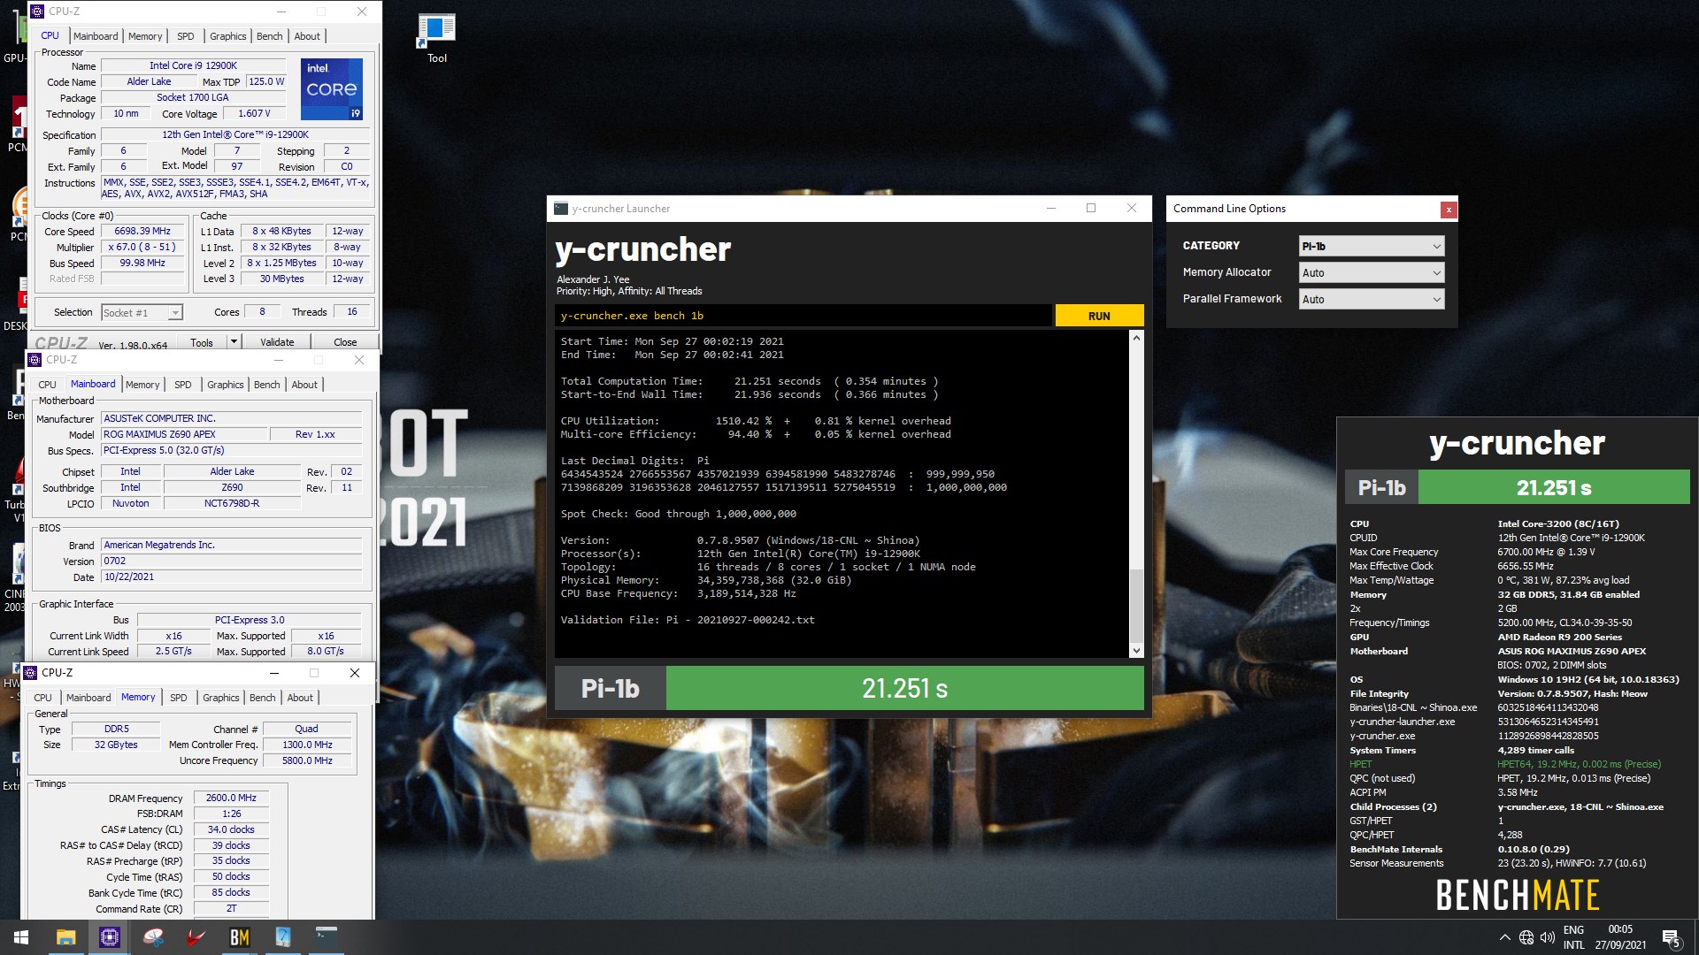The image size is (1699, 955).
Task: Open Graphics tab in top CPU-Z window
Action: tap(228, 36)
